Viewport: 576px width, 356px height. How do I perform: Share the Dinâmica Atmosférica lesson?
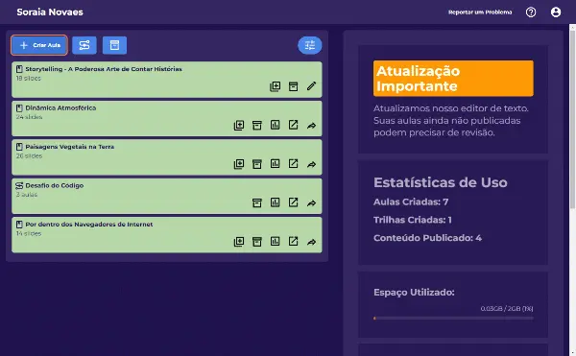pos(311,126)
